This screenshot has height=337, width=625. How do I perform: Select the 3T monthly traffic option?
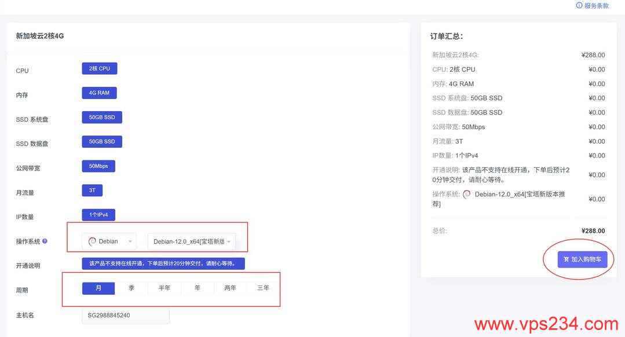tap(92, 190)
